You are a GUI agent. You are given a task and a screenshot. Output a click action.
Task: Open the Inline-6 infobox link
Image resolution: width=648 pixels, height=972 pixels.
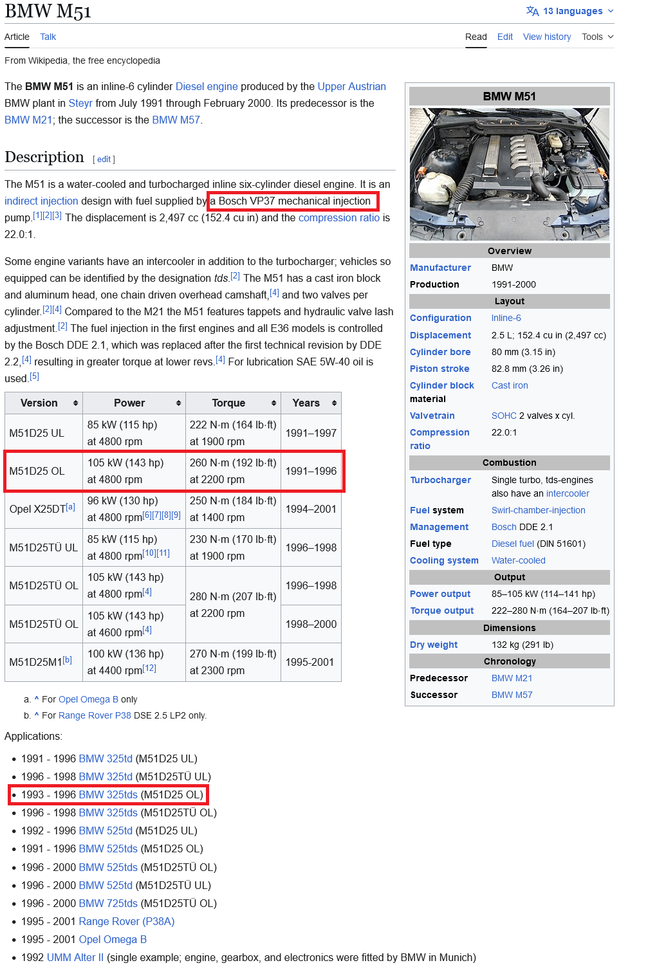coord(506,318)
